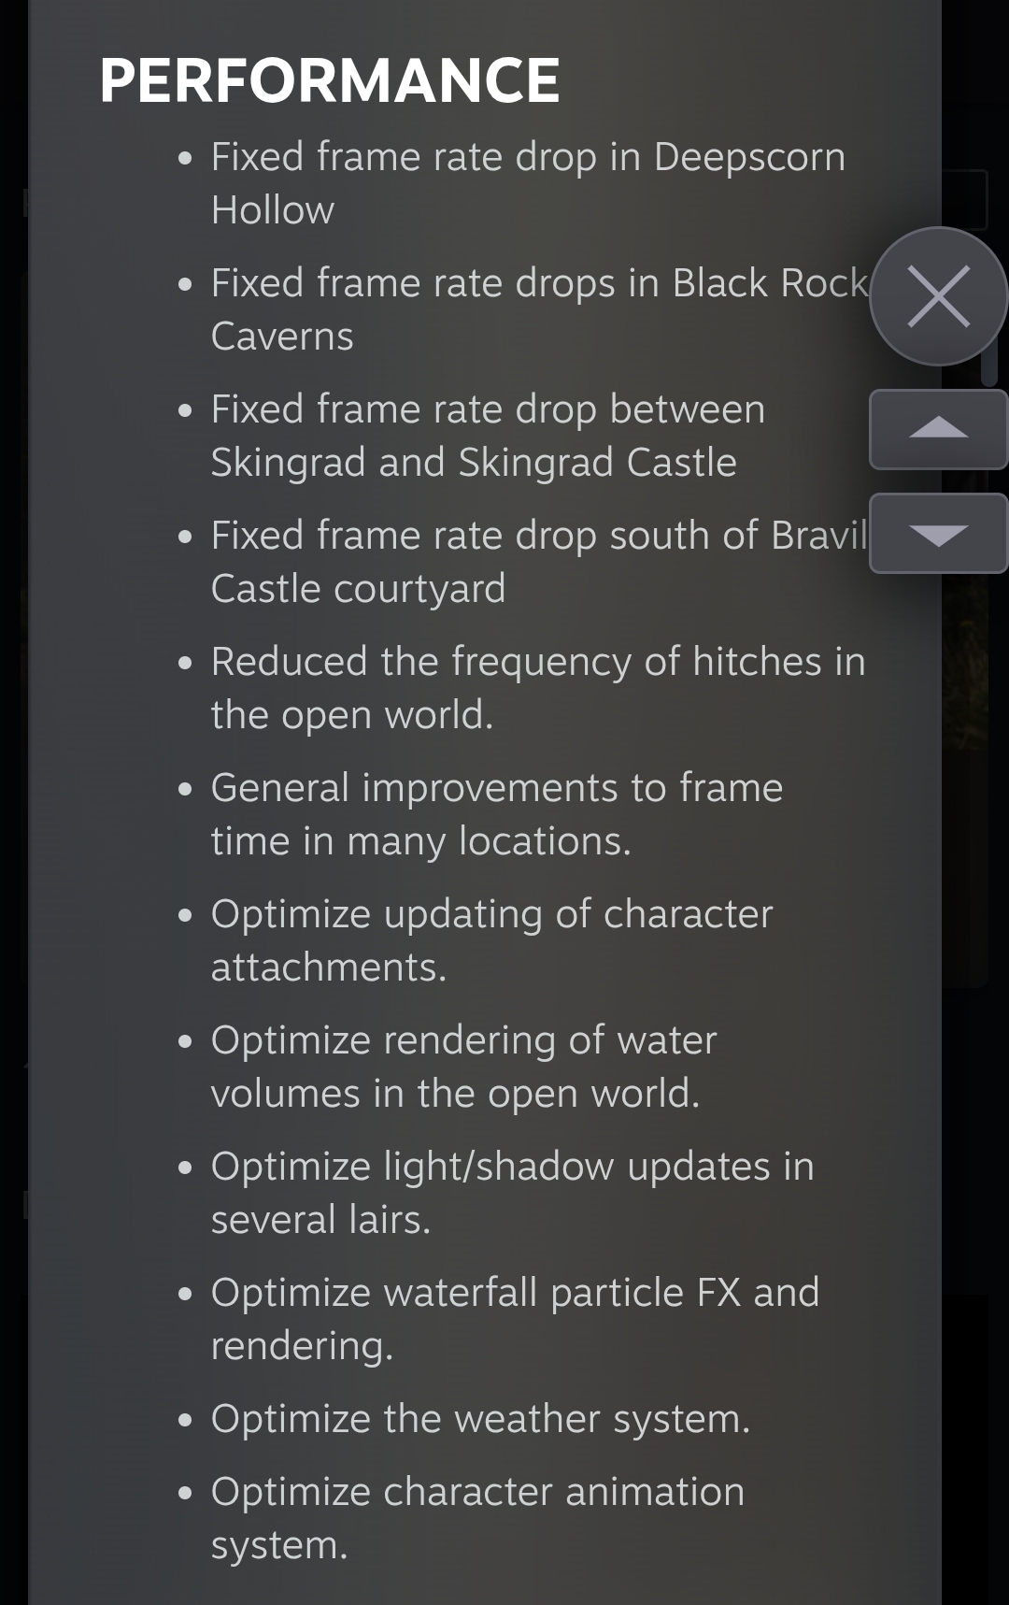Tap the outlined box behind the overlay's top-right

(x=964, y=200)
